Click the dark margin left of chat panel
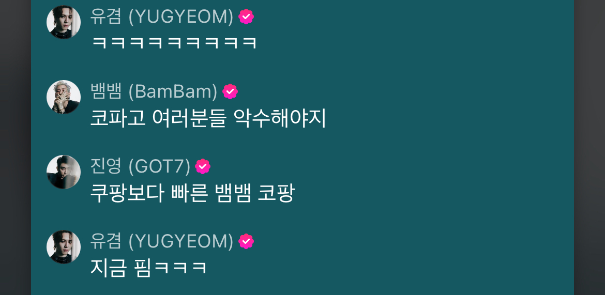This screenshot has width=605, height=295. click(x=16, y=147)
